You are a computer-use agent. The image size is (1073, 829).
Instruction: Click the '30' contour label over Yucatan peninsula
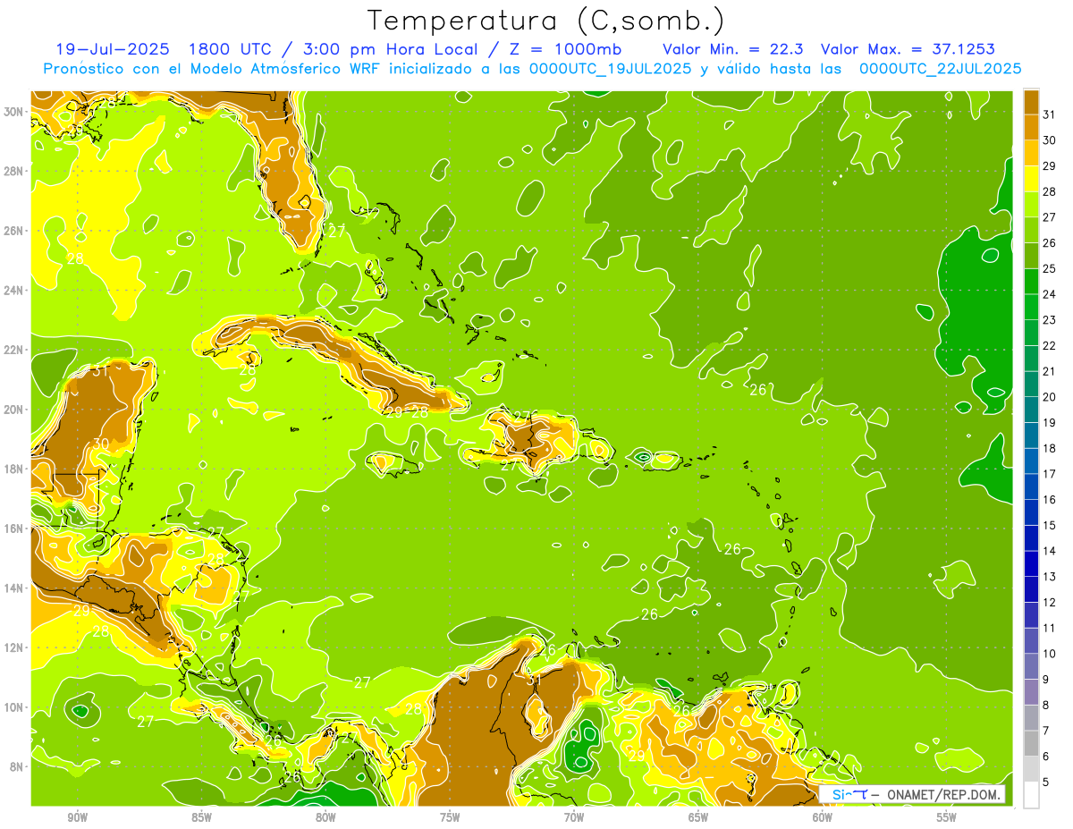tap(101, 444)
